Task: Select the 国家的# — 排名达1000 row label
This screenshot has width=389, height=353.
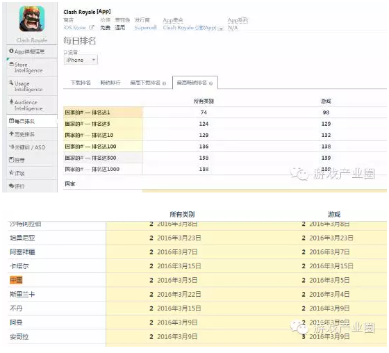Action: coord(92,169)
